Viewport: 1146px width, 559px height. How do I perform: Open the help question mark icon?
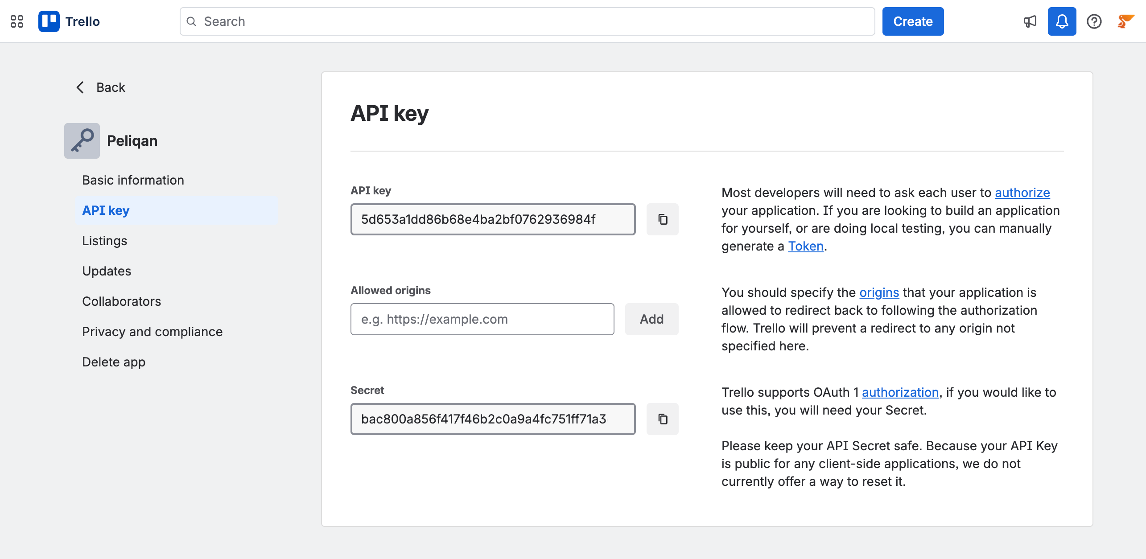1094,21
